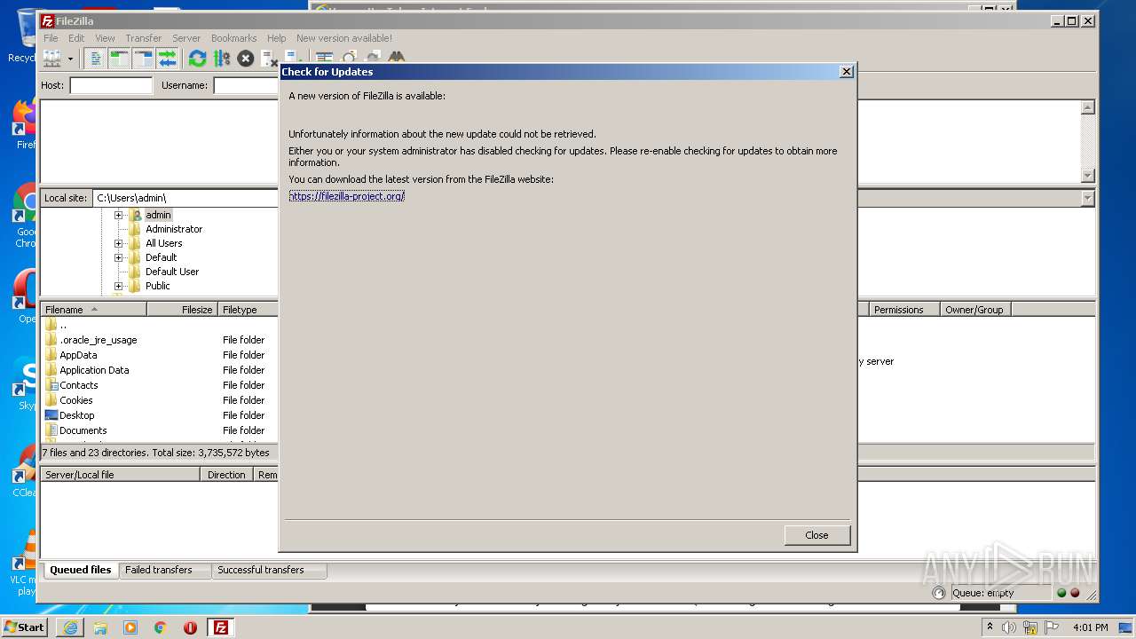
Task: Toggle transfer queue display
Action: click(x=167, y=59)
